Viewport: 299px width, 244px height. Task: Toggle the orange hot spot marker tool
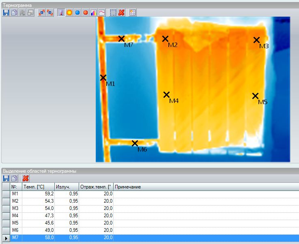click(69, 13)
